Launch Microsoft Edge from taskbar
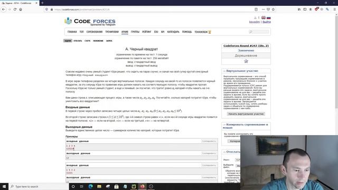338x190 pixels. tap(90, 186)
